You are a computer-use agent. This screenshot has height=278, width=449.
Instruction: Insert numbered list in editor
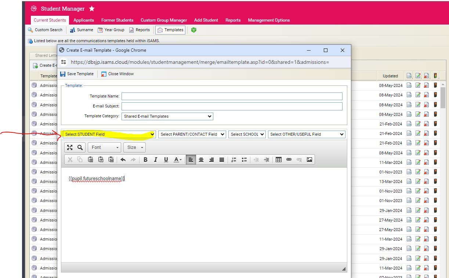pyautogui.click(x=233, y=160)
